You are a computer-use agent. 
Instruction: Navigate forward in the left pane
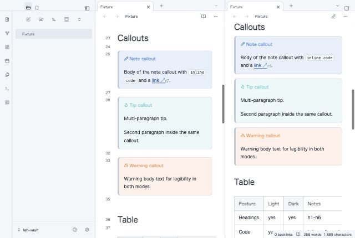tap(117, 17)
